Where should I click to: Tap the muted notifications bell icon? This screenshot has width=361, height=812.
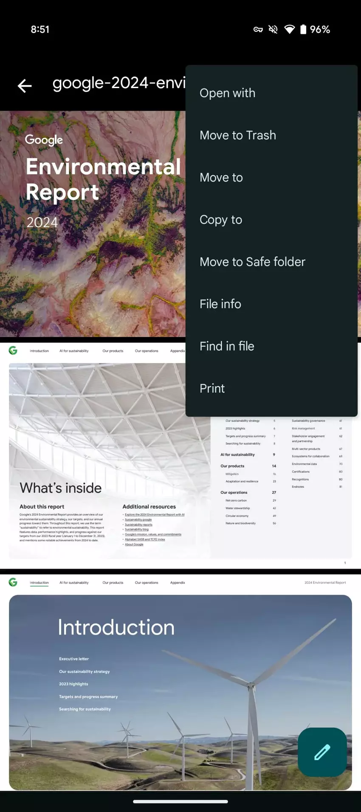[x=273, y=29]
